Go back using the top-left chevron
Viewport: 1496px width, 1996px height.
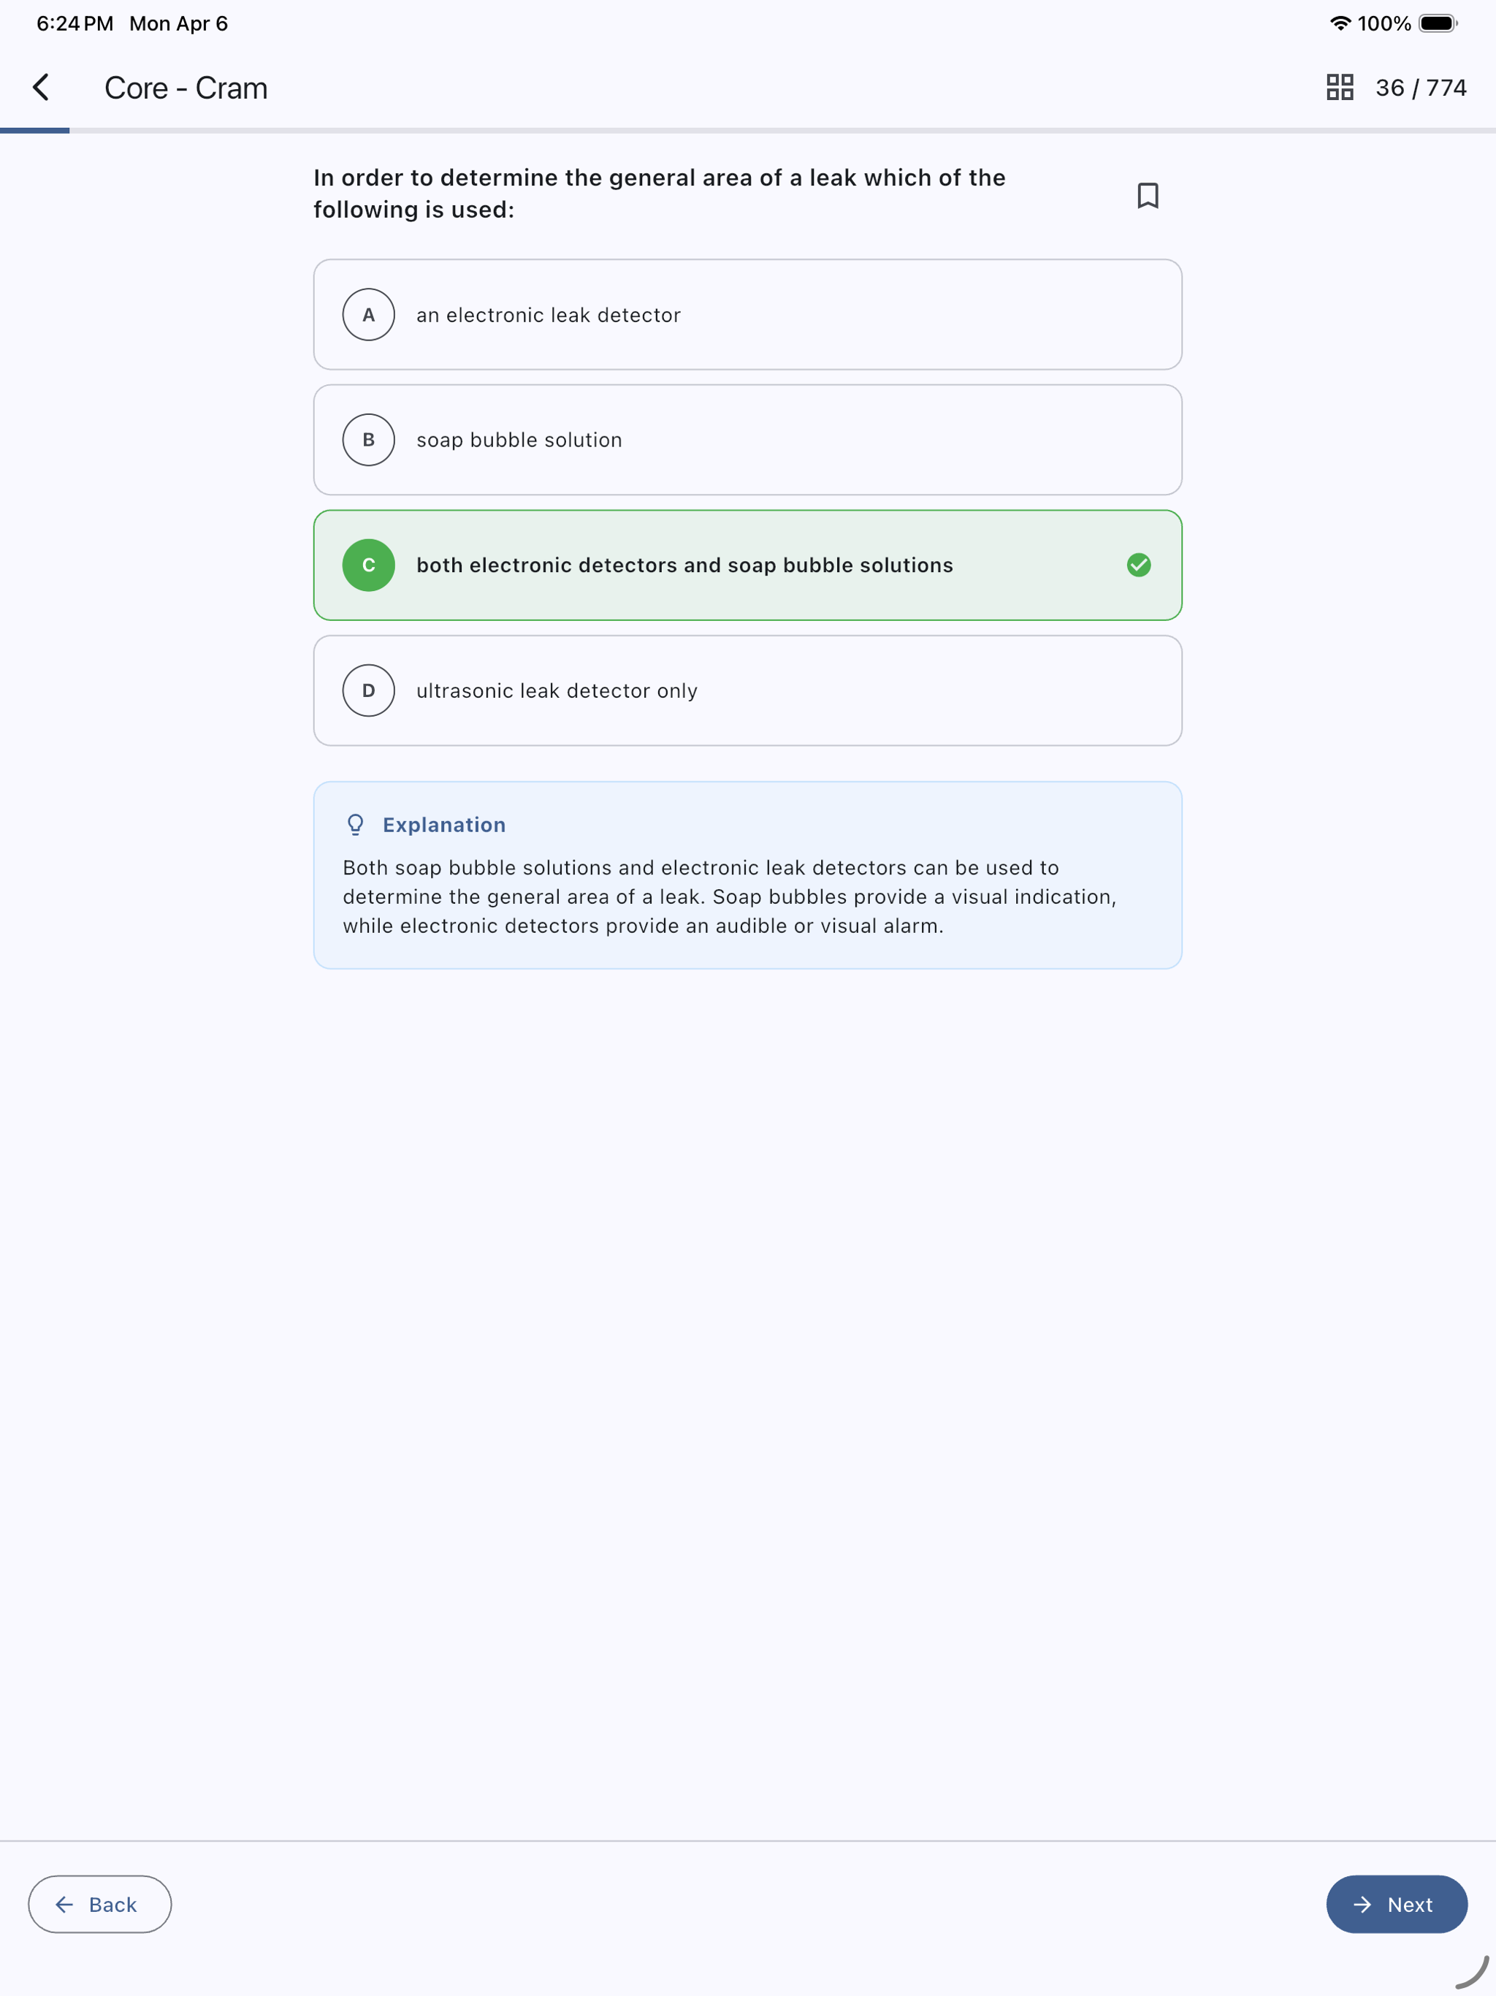click(41, 88)
